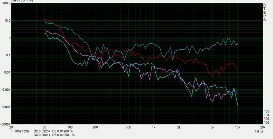Click the D2:0.52207 readout value
The image size is (273, 139).
pyautogui.click(x=42, y=131)
